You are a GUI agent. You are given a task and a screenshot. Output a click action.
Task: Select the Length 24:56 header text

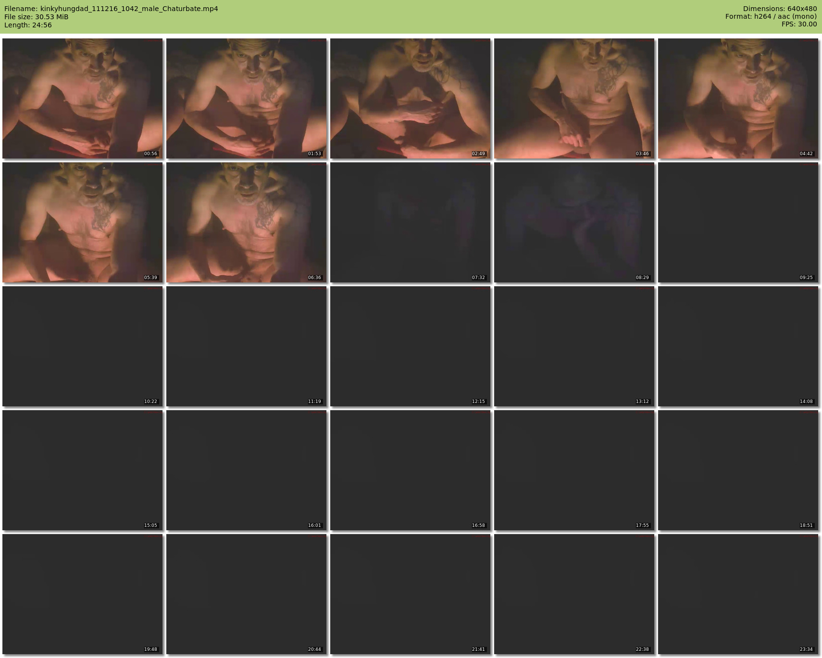pos(28,25)
